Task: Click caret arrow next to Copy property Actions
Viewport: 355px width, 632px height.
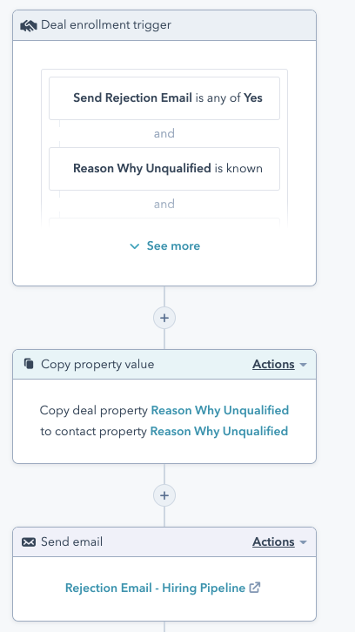Action: (303, 365)
